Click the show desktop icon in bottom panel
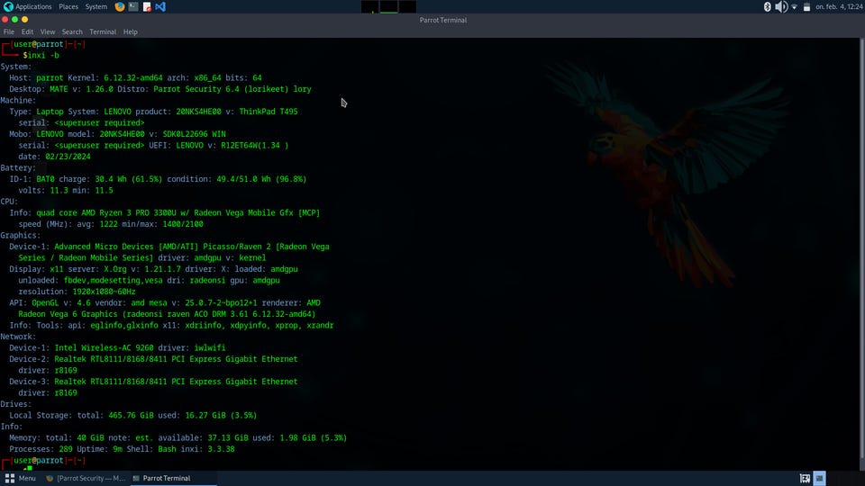The width and height of the screenshot is (865, 486). pyautogui.click(x=804, y=478)
